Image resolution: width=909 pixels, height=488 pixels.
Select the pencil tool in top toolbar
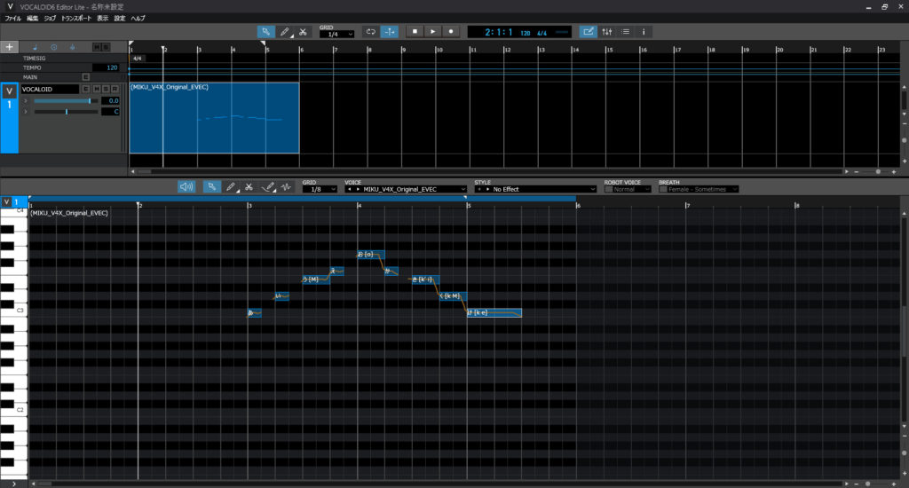[x=285, y=32]
